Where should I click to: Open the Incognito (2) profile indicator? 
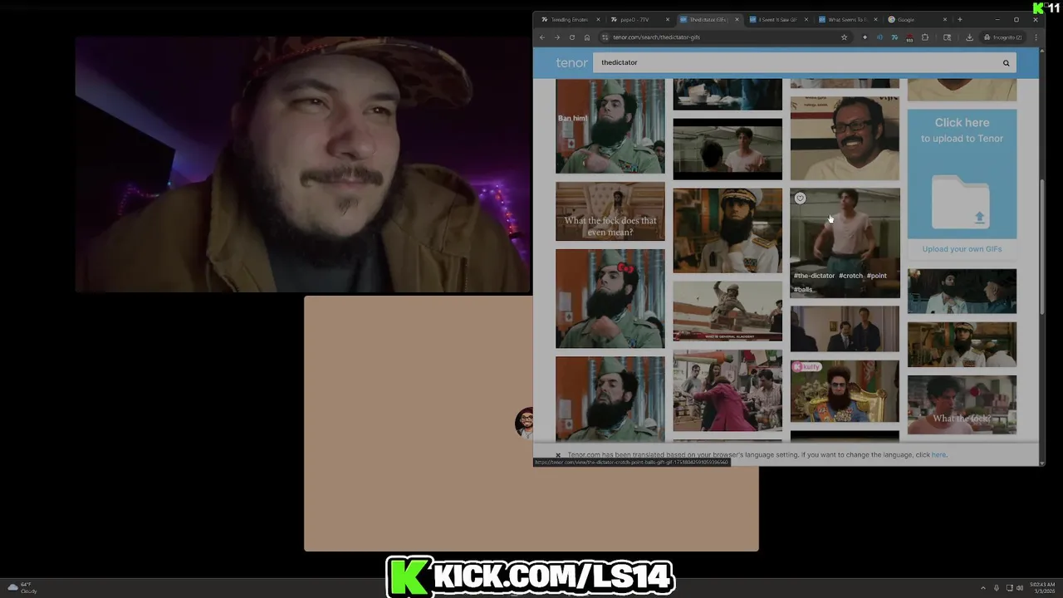click(x=1002, y=37)
